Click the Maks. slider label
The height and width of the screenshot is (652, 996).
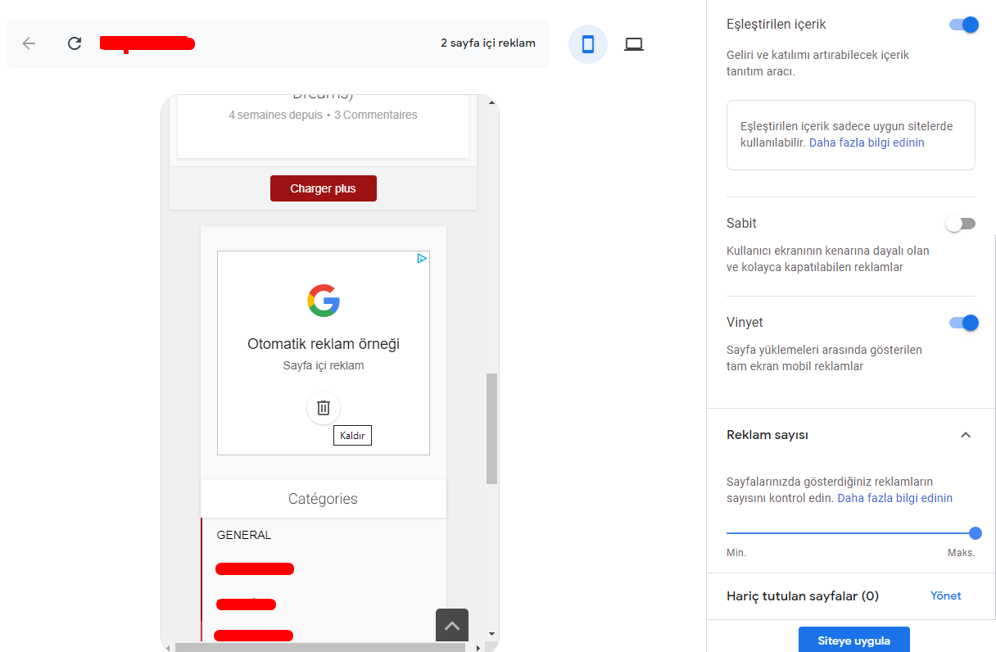point(962,552)
